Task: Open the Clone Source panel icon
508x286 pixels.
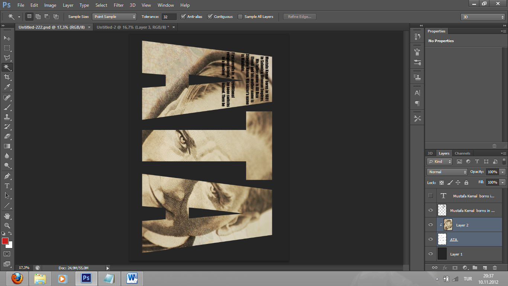Action: (417, 77)
